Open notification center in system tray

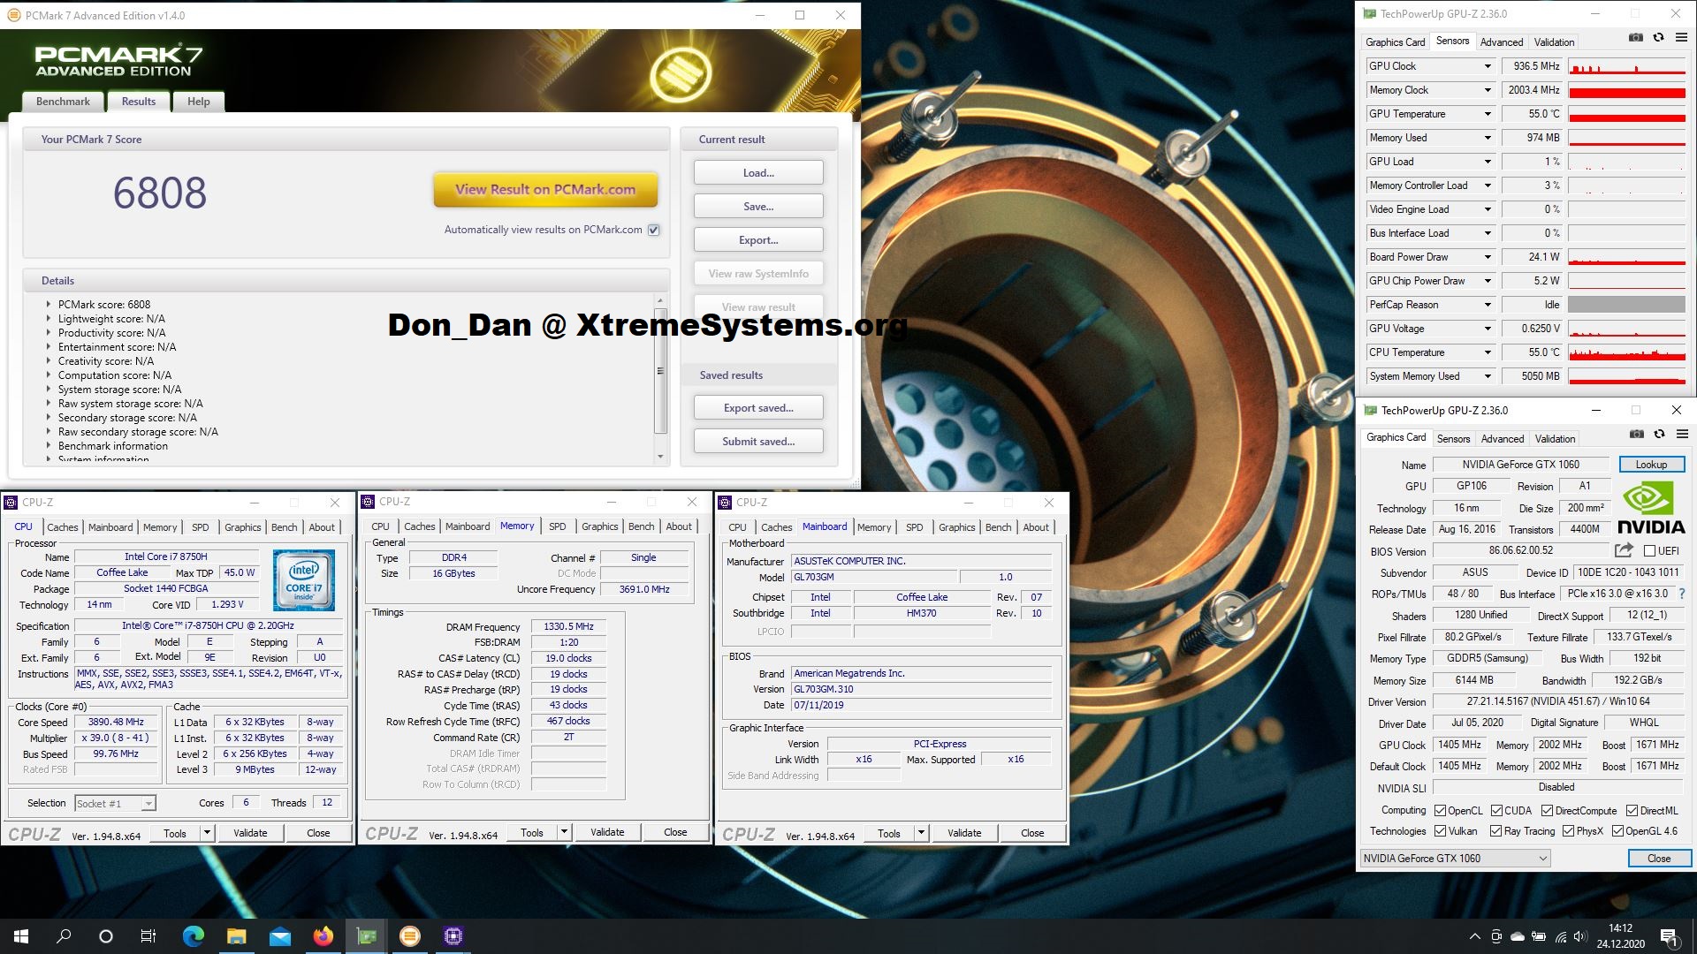coord(1669,936)
